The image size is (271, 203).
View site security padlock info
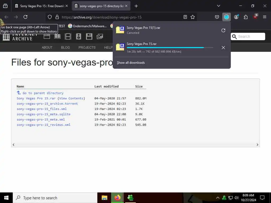[x=57, y=17]
